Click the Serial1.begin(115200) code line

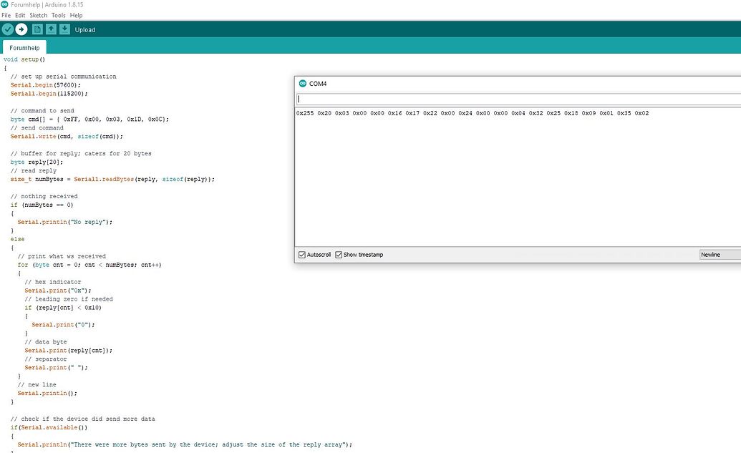49,94
